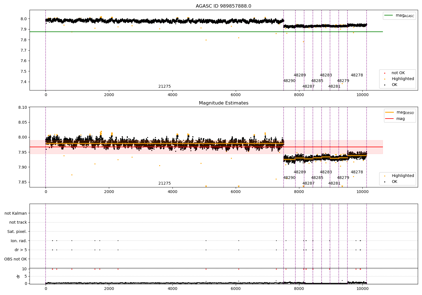Select the orange mag OBSID legend entry
Screen dimensions: 422x295
400,112
